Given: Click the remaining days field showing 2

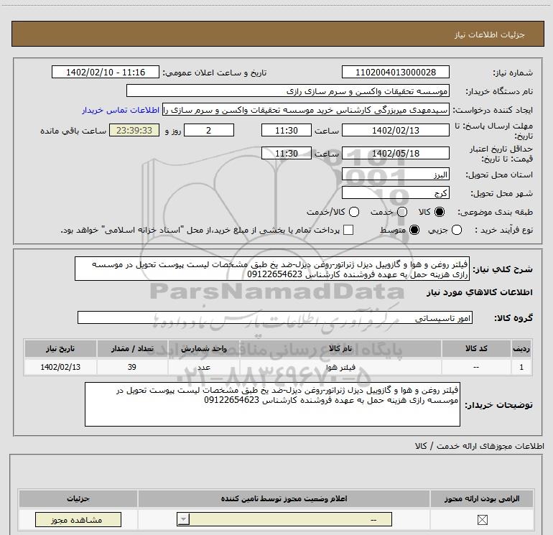Looking at the screenshot, I should (209, 130).
